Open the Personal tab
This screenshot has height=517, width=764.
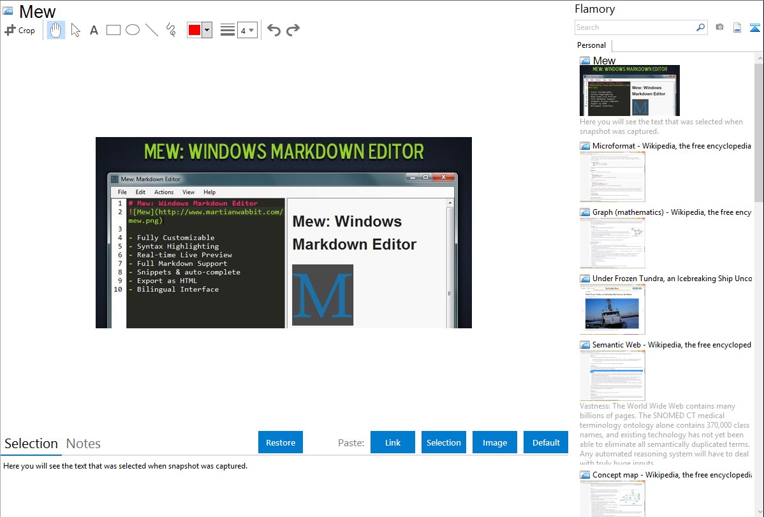592,45
